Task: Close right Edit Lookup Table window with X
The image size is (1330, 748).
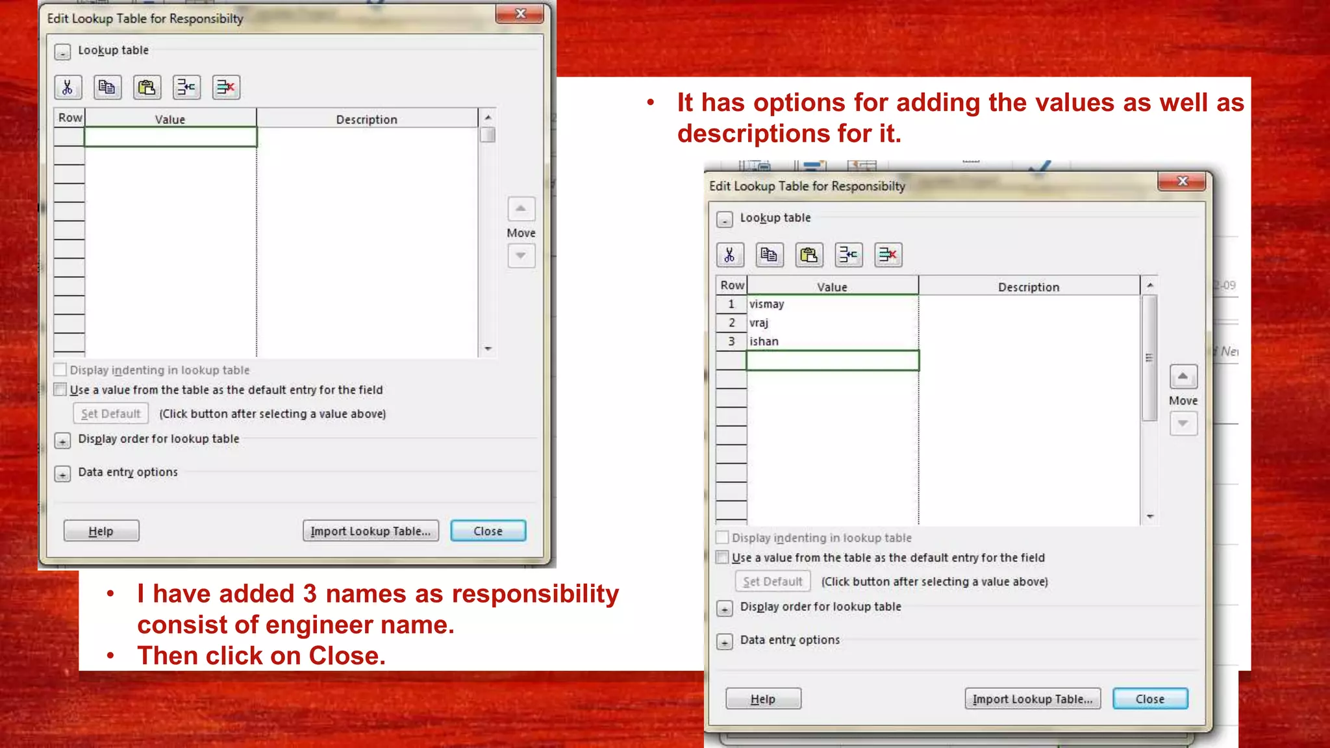Action: 1182,181
